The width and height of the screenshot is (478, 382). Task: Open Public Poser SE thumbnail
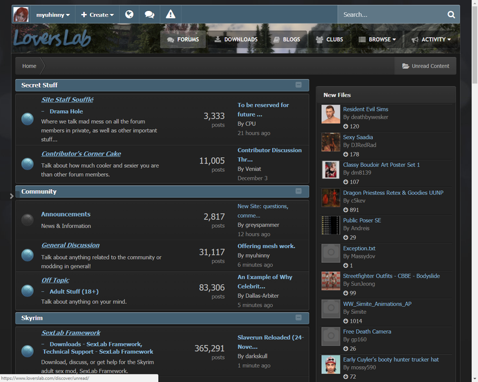331,225
